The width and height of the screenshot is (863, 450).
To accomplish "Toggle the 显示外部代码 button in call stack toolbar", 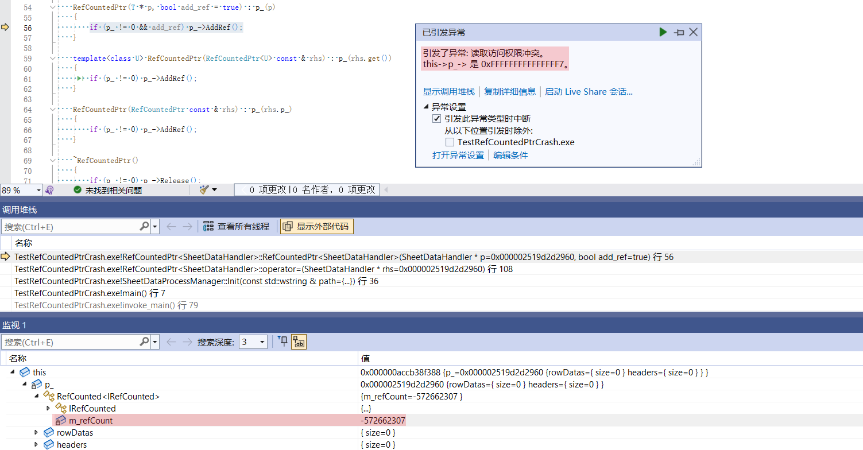I will (x=316, y=226).
